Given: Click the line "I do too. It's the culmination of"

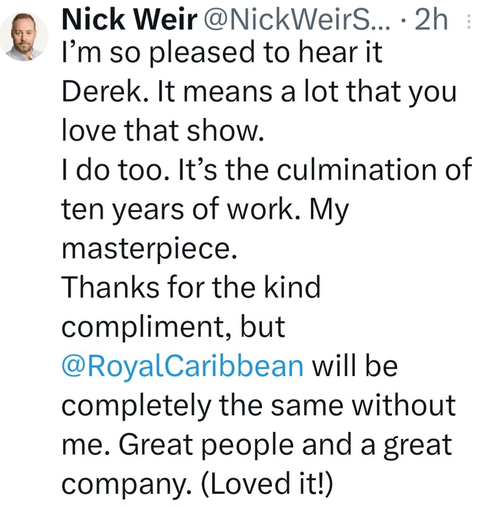Looking at the screenshot, I should click(x=267, y=170).
